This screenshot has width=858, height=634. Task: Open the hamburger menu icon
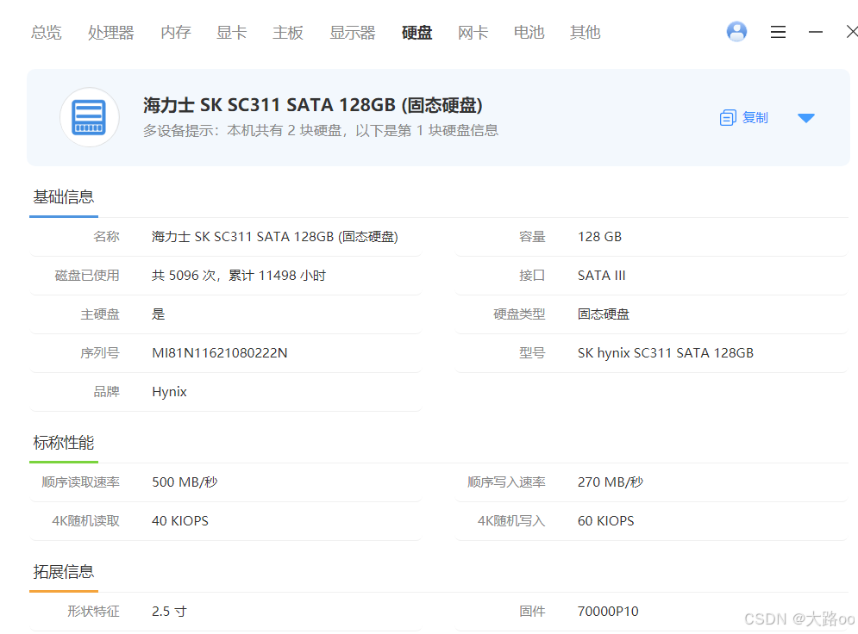(x=778, y=32)
